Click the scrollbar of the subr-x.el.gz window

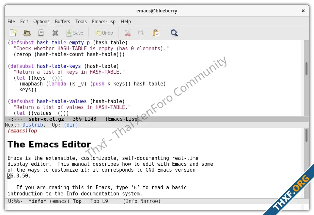point(307,69)
